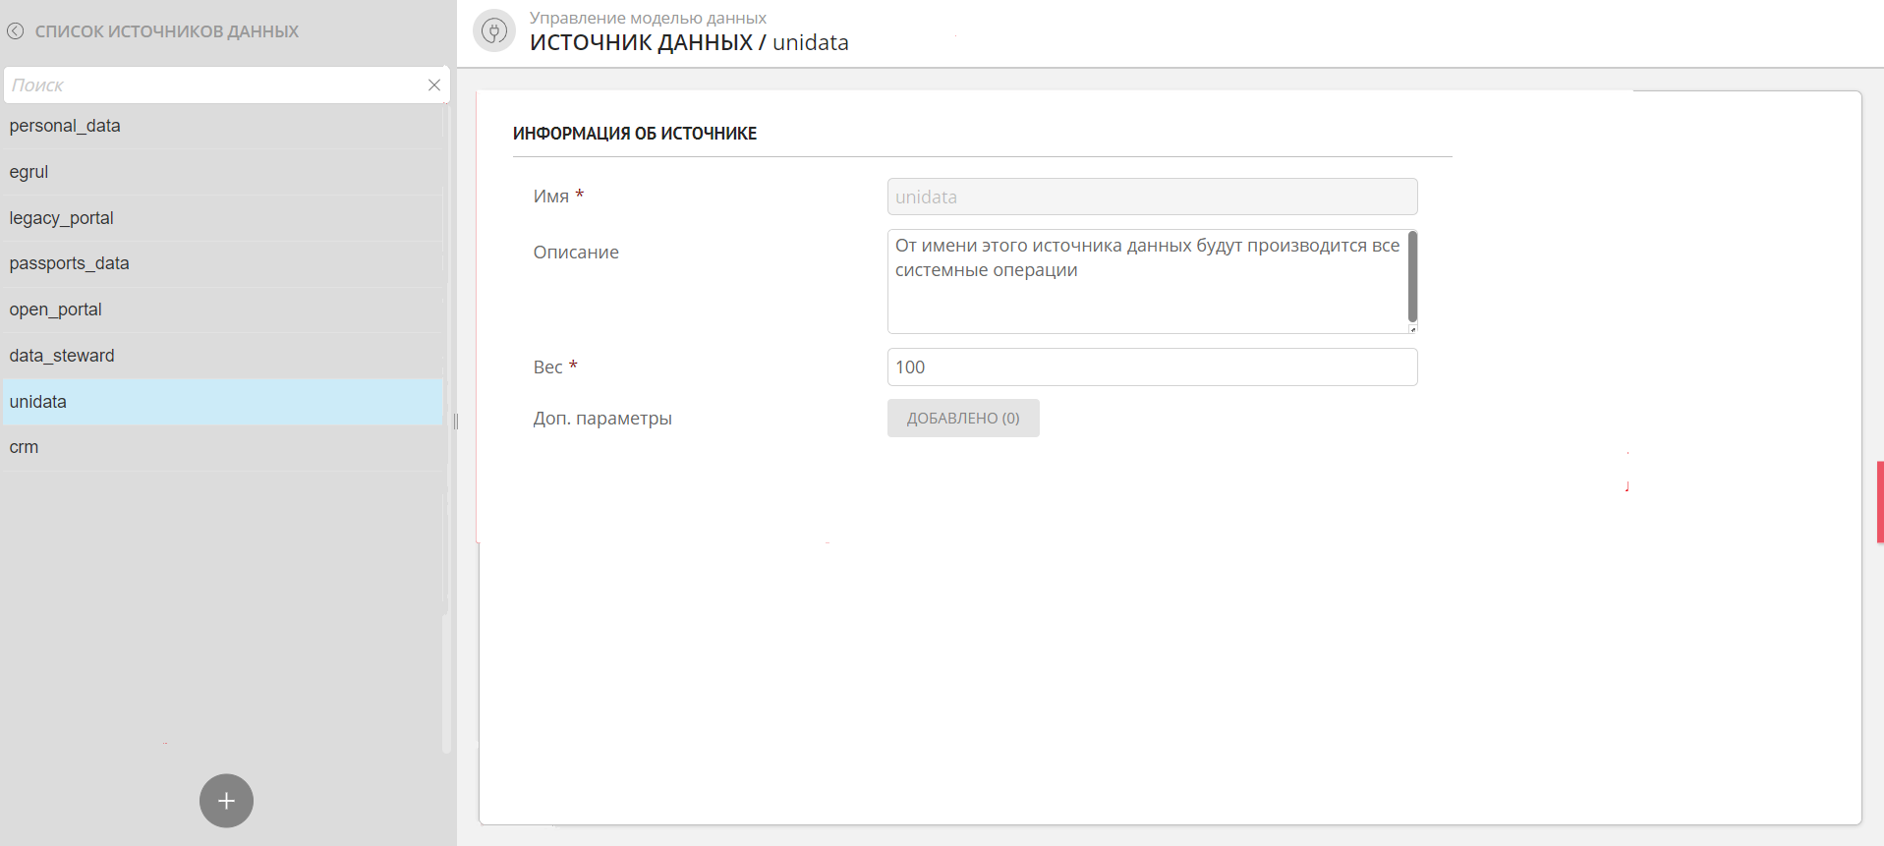Viewport: 1884px width, 846px height.
Task: Clear the search field with the X icon
Action: coord(434,85)
